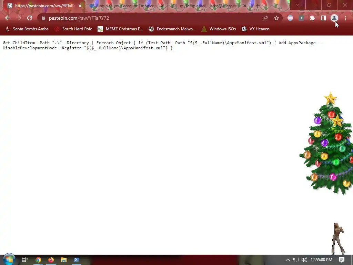Open the Action Center notifications icon

342,260
